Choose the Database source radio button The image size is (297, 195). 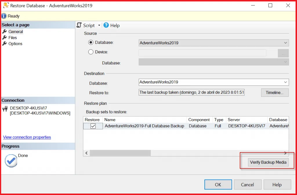[91, 43]
